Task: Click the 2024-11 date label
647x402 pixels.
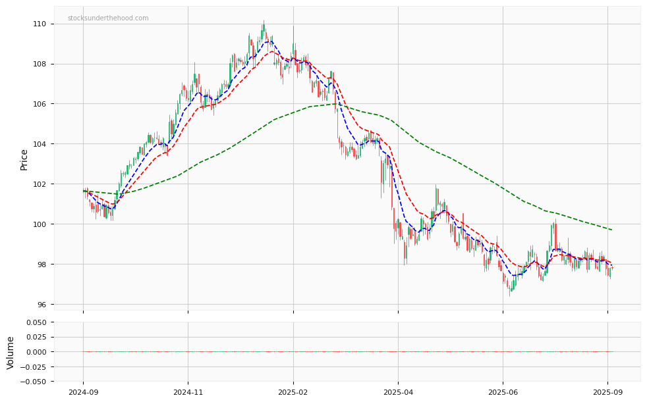Action: click(188, 392)
